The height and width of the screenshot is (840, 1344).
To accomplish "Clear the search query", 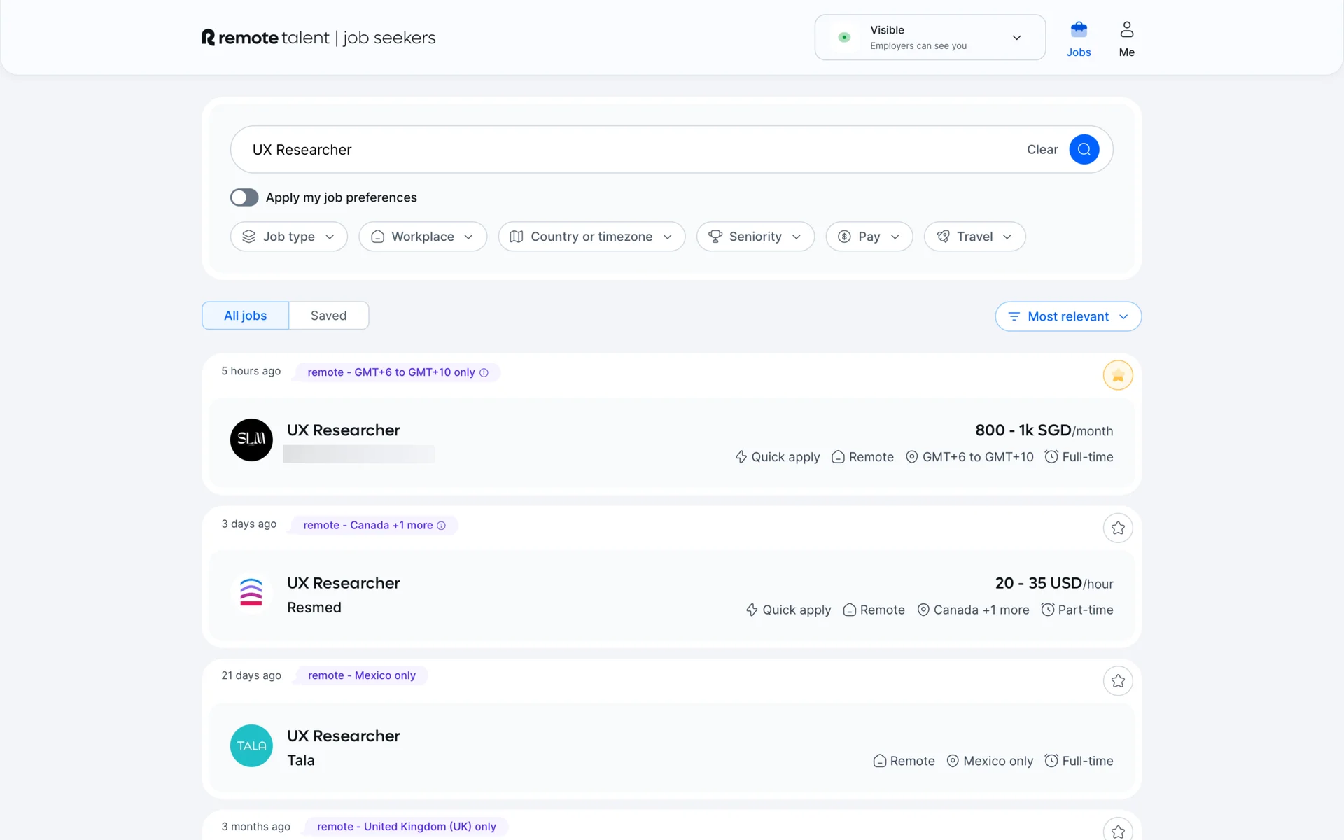I will pyautogui.click(x=1042, y=150).
